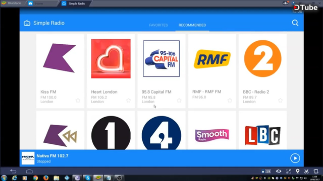
Task: Play the stopped Nativa FM station
Action: [x=295, y=158]
